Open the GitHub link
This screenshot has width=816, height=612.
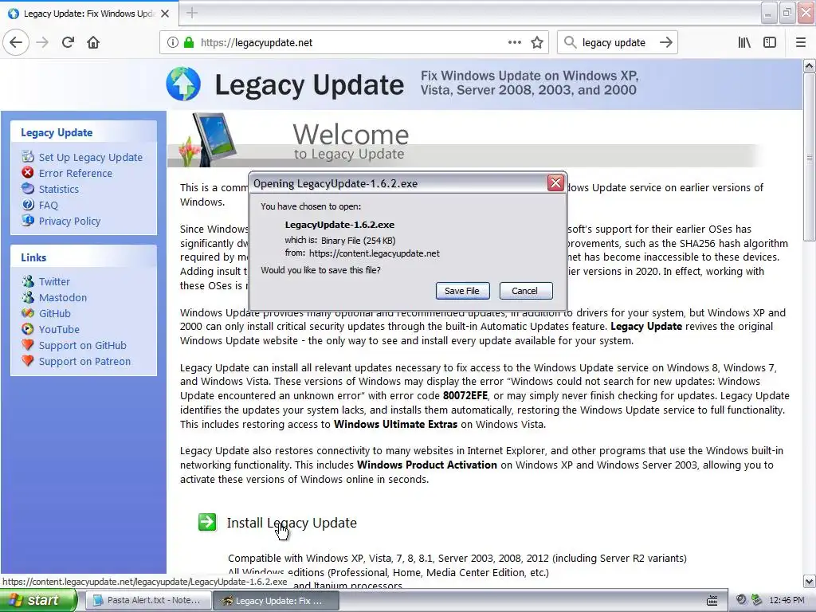pyautogui.click(x=55, y=314)
